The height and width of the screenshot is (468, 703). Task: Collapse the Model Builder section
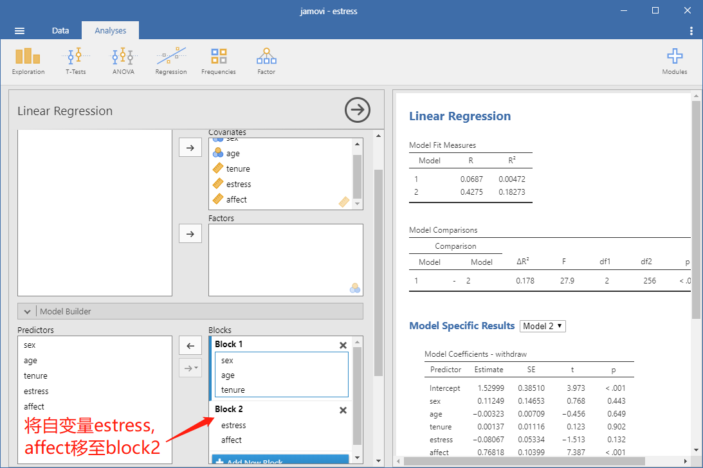point(28,312)
